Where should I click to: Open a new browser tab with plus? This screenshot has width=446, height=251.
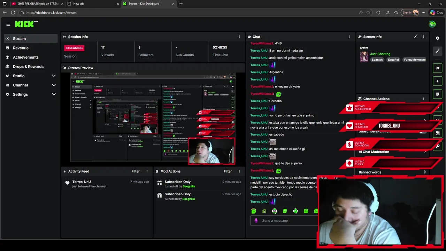181,4
